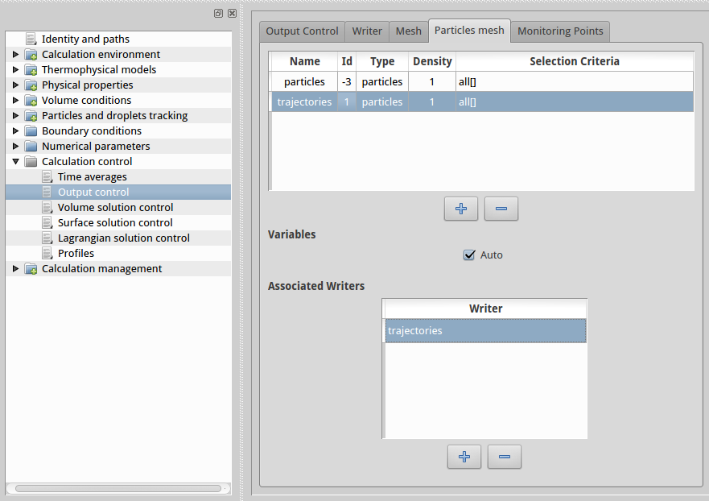
Task: Click the Identity and paths page icon
Action: tap(31, 39)
